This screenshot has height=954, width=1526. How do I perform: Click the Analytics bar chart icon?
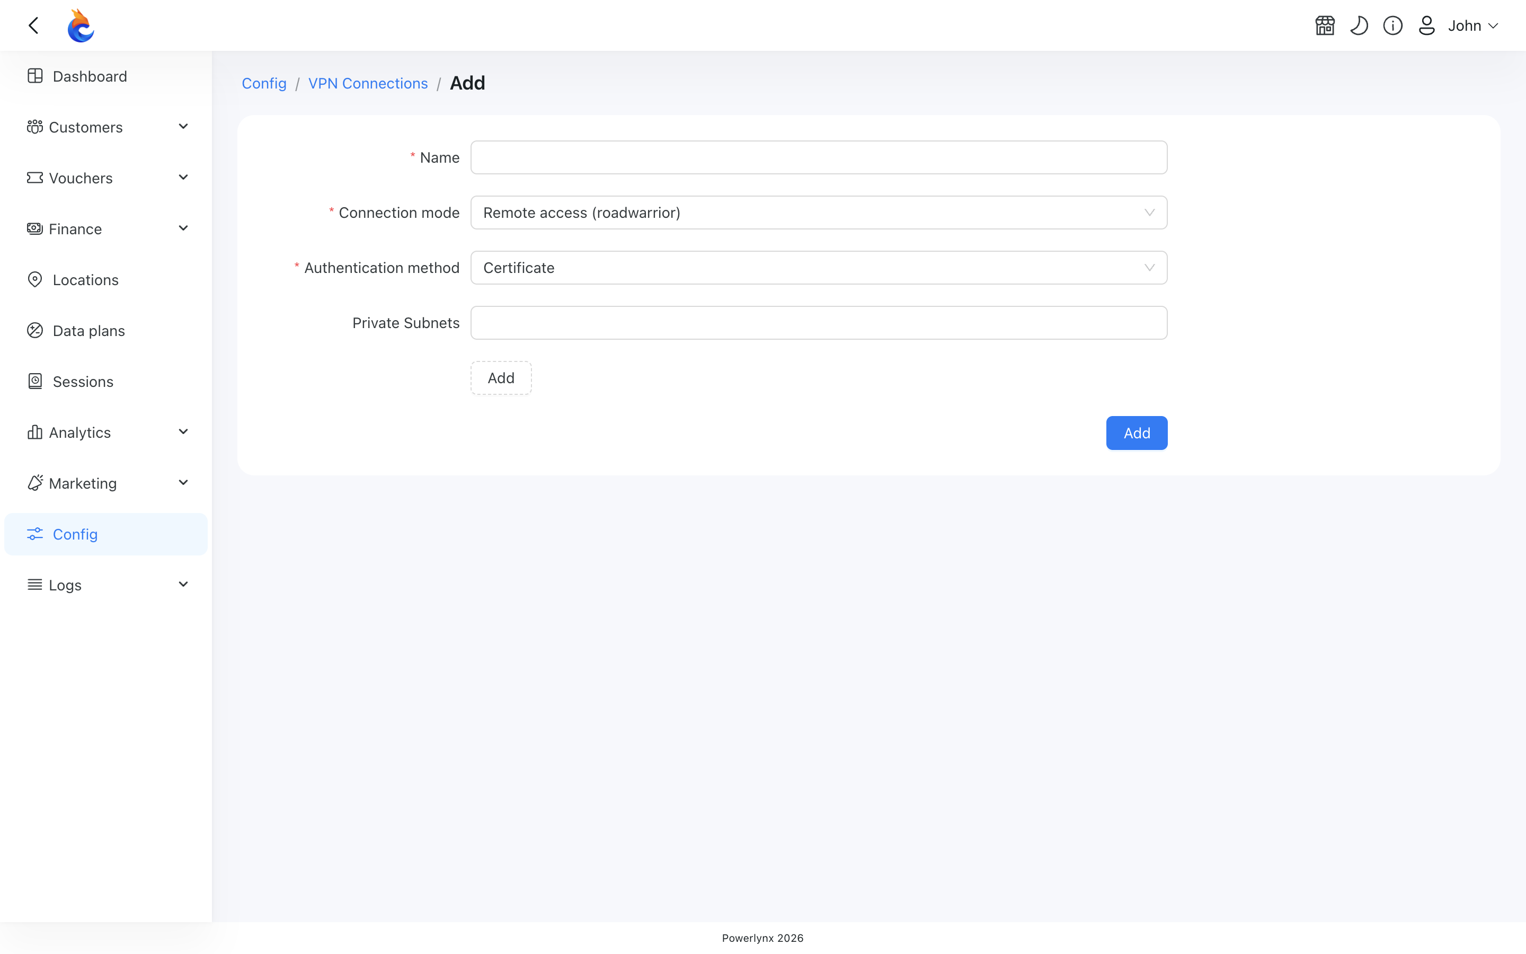click(34, 432)
